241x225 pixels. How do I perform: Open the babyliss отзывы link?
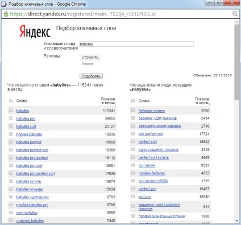click(x=30, y=189)
